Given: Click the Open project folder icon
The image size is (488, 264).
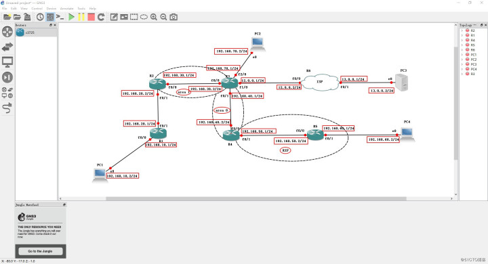Looking at the screenshot, I should pyautogui.click(x=17, y=17).
